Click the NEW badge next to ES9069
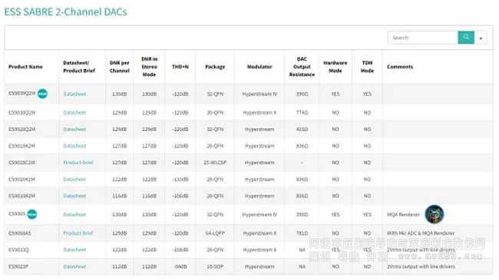 click(31, 214)
